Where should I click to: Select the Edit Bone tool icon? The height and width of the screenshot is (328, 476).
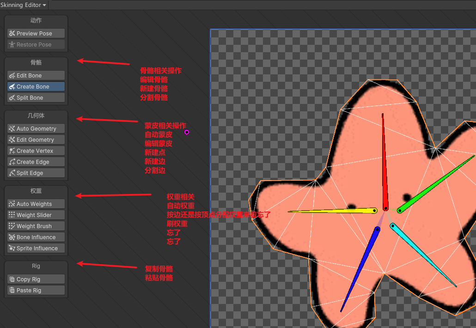click(x=12, y=76)
